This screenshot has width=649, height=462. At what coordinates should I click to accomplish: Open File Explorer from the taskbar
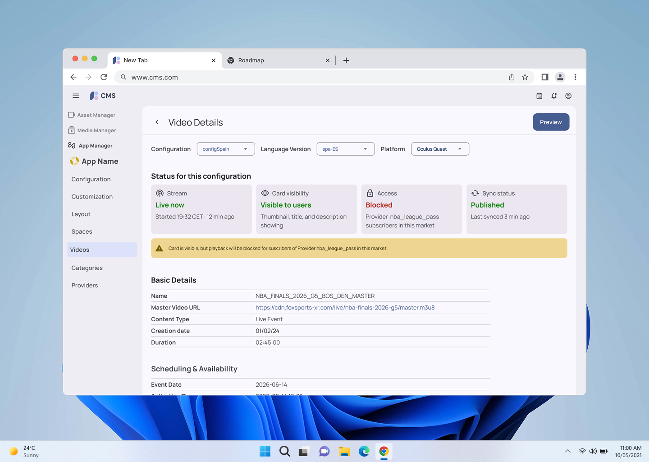[344, 451]
